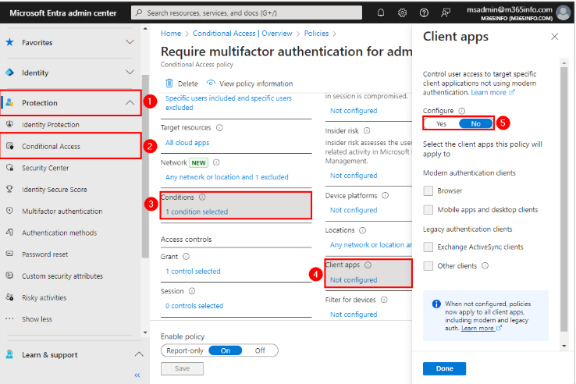Set Configure toggle to Yes
The width and height of the screenshot is (576, 384).
[x=442, y=123]
